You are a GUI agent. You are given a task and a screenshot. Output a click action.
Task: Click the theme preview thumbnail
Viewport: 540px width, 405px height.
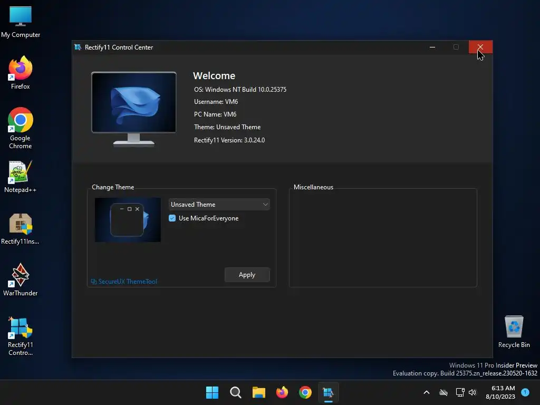tap(128, 220)
